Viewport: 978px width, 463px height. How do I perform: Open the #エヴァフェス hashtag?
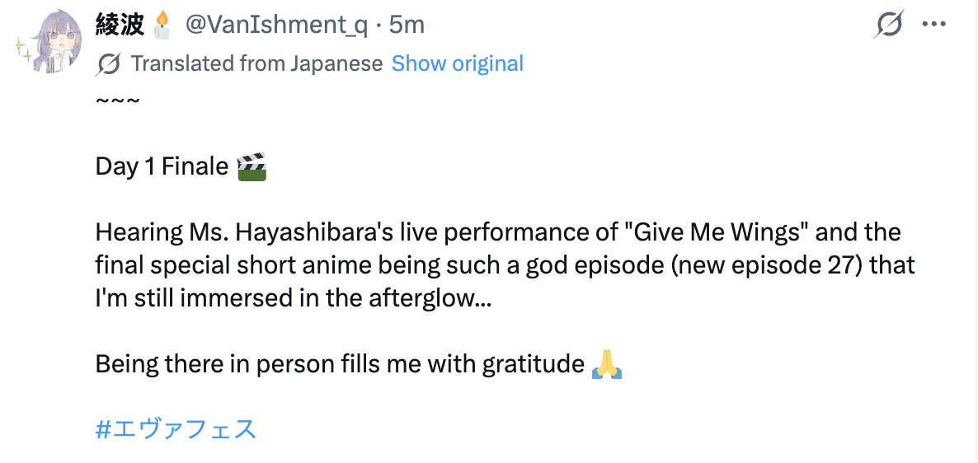pos(176,428)
